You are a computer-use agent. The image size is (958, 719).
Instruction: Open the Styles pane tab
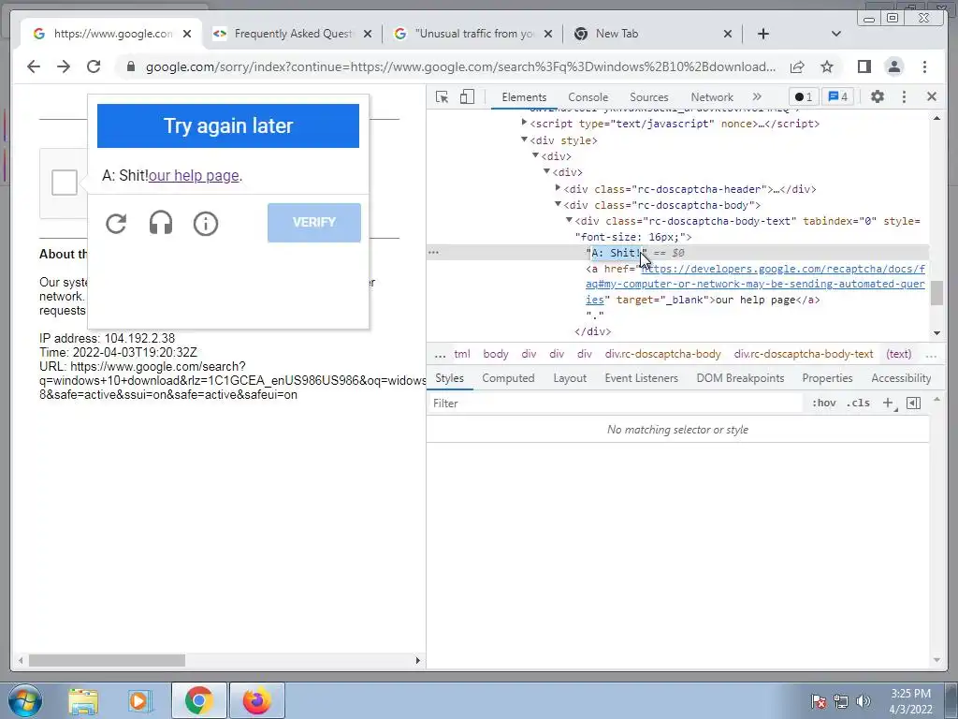tap(450, 378)
